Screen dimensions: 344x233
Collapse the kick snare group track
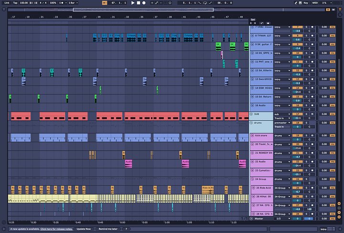coord(252,135)
